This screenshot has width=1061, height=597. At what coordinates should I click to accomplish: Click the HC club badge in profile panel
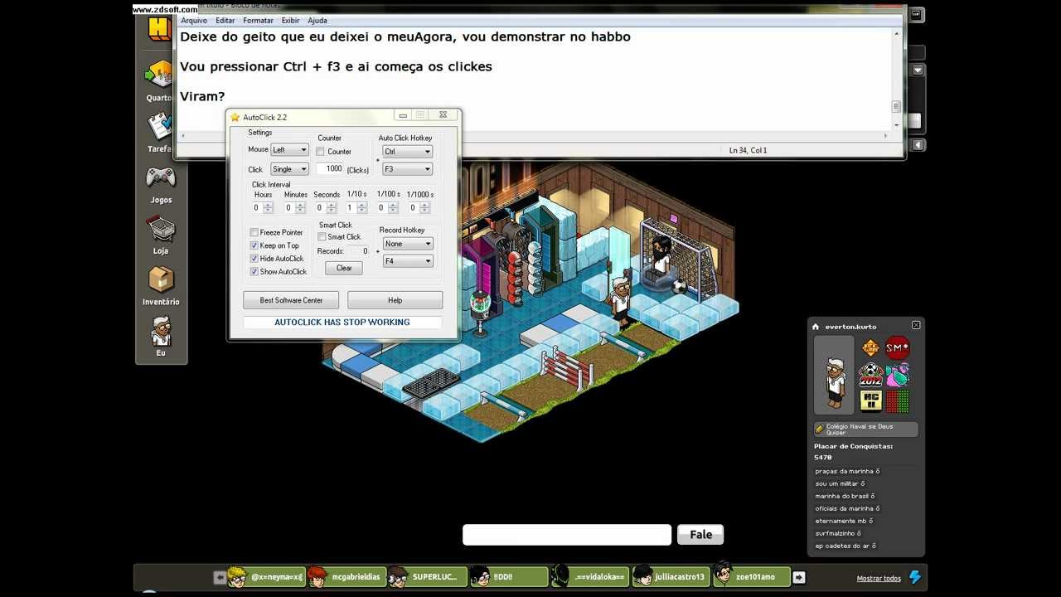(870, 401)
